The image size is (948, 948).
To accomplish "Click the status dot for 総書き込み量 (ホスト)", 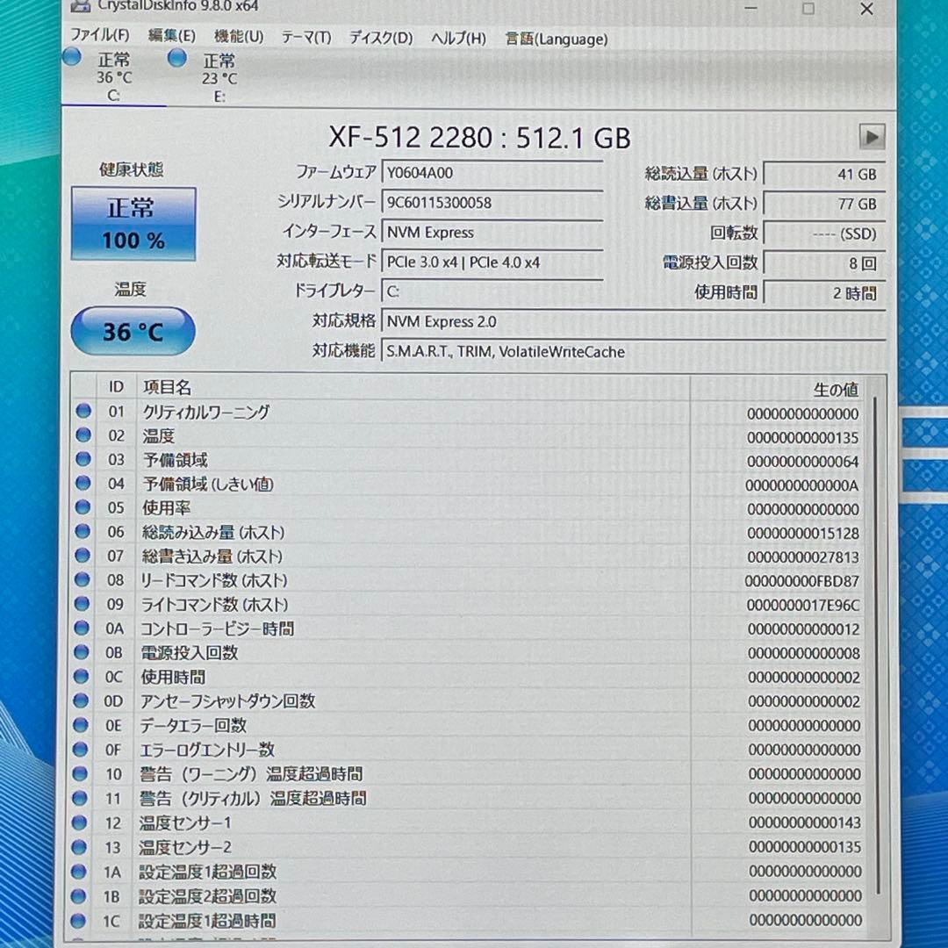I will tap(83, 555).
